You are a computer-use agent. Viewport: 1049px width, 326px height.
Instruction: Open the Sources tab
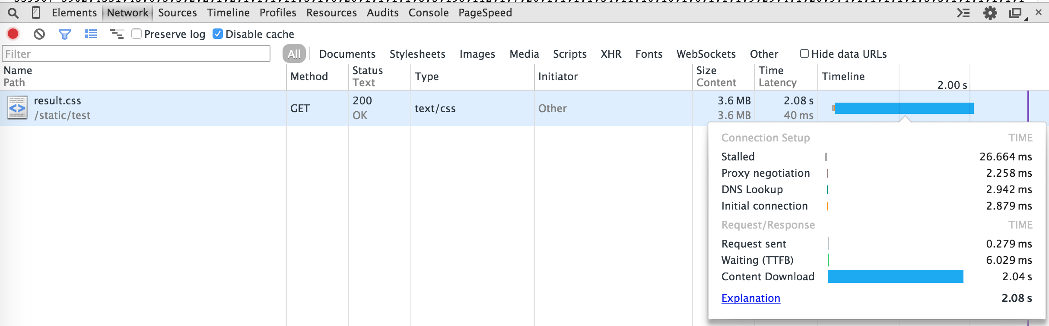pyautogui.click(x=177, y=13)
